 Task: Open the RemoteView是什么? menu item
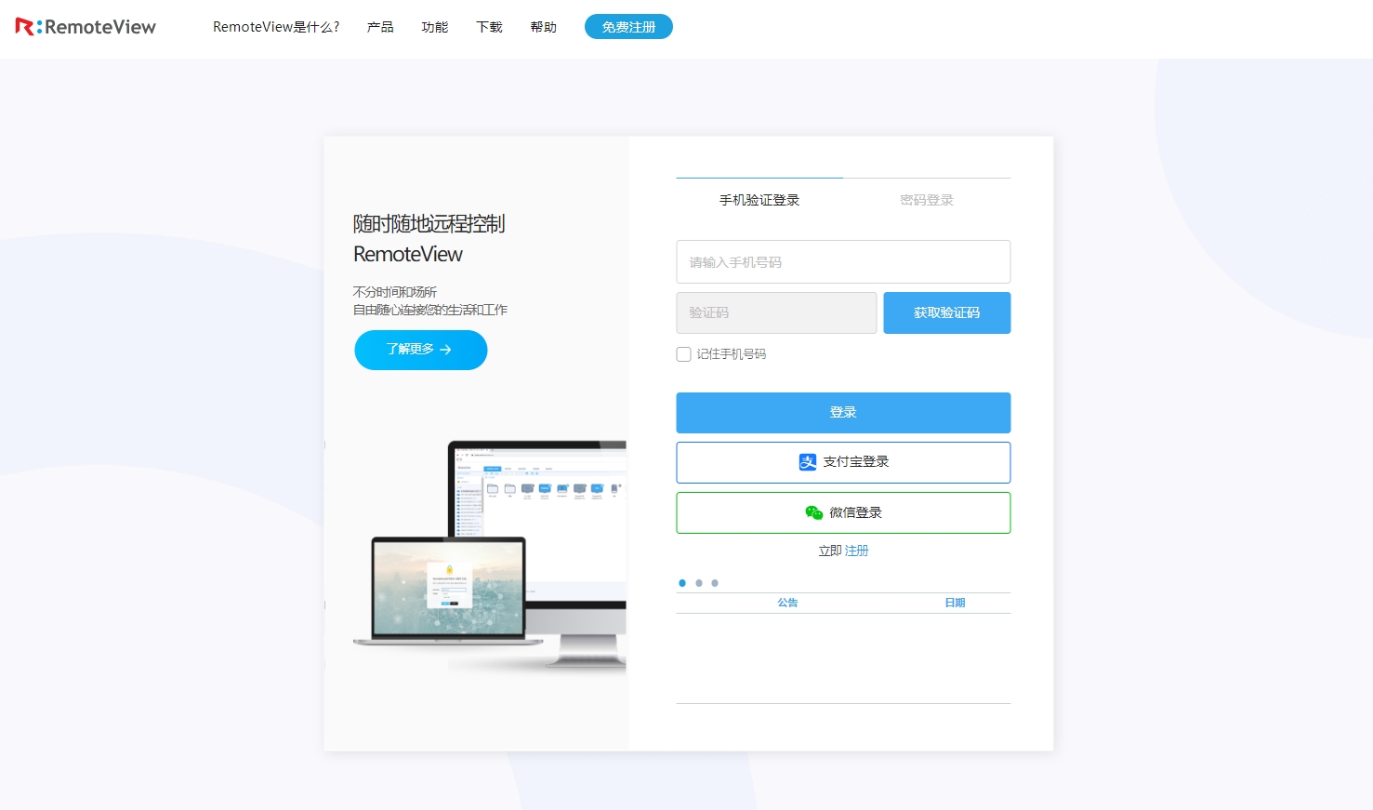coord(276,27)
